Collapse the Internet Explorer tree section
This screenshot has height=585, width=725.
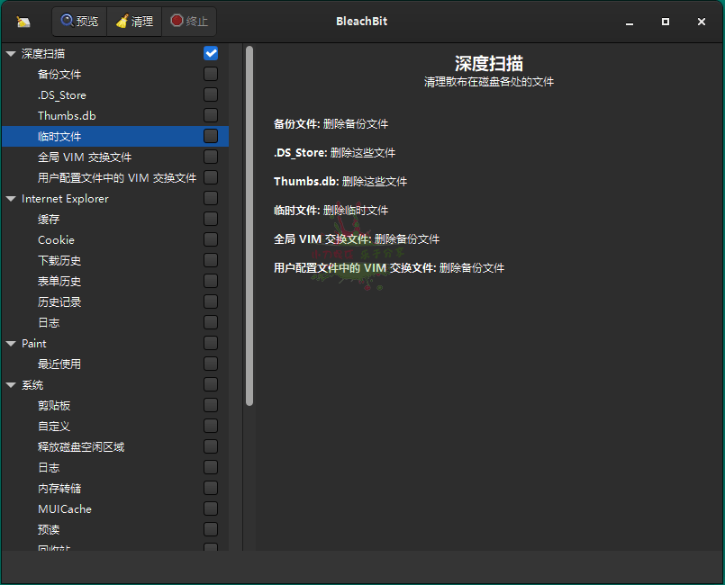pos(9,198)
